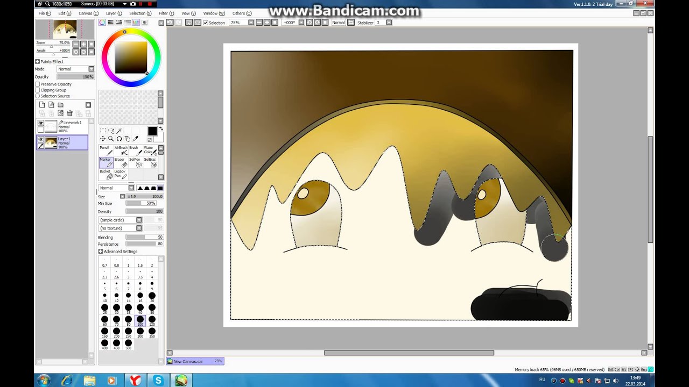Click the navigator canvas thumbnail

pyautogui.click(x=65, y=29)
